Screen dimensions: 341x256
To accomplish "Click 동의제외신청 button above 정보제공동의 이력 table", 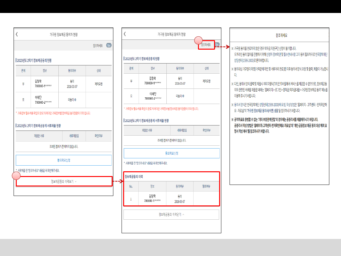I will [171, 153].
